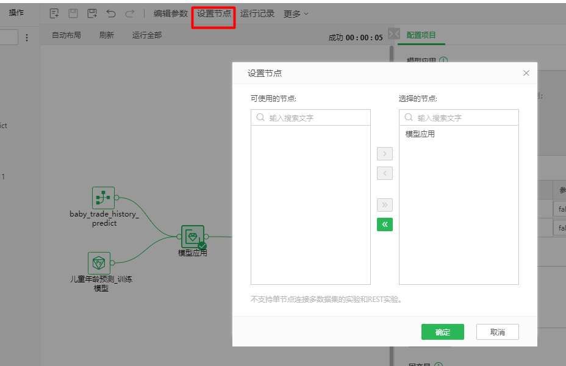This screenshot has height=366, width=566.
Task: Focus the 可使用的节点 search field
Action: click(x=311, y=118)
